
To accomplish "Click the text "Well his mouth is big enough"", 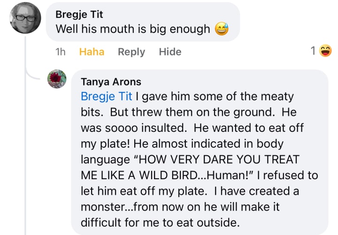I will (133, 29).
